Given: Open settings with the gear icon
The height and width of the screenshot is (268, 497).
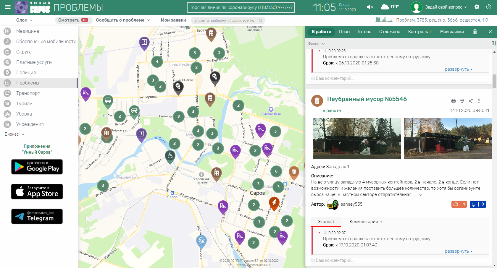Looking at the screenshot, I should click(477, 7).
